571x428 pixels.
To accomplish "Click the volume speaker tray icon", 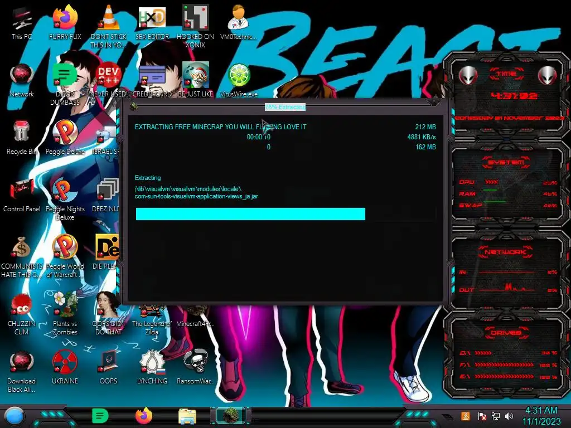I will pos(509,416).
